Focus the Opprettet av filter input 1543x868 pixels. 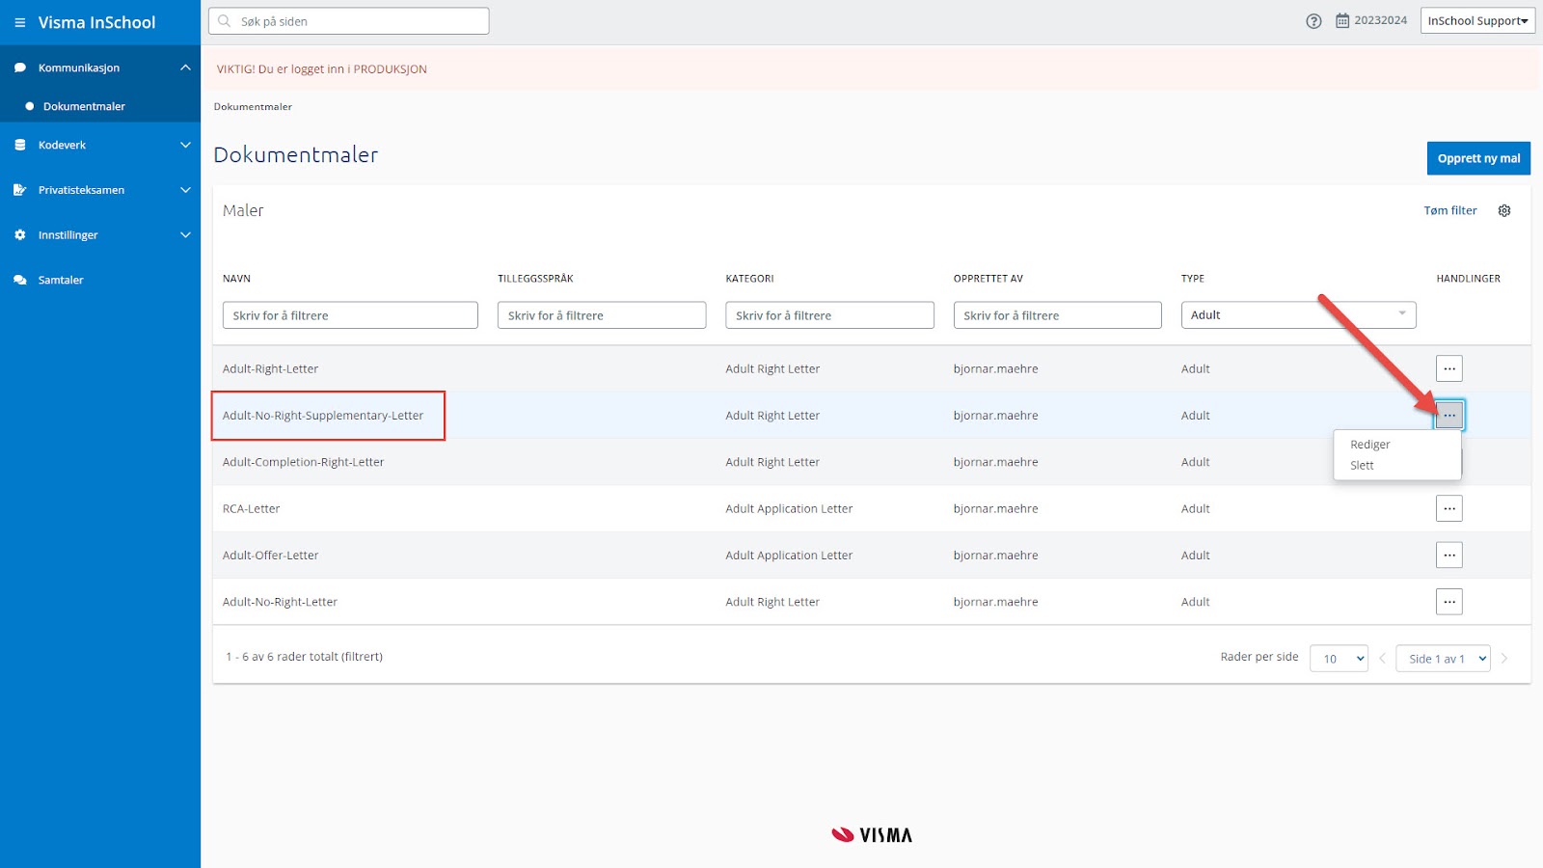(x=1057, y=315)
